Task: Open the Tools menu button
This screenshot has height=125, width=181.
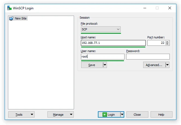Action: click(21, 115)
